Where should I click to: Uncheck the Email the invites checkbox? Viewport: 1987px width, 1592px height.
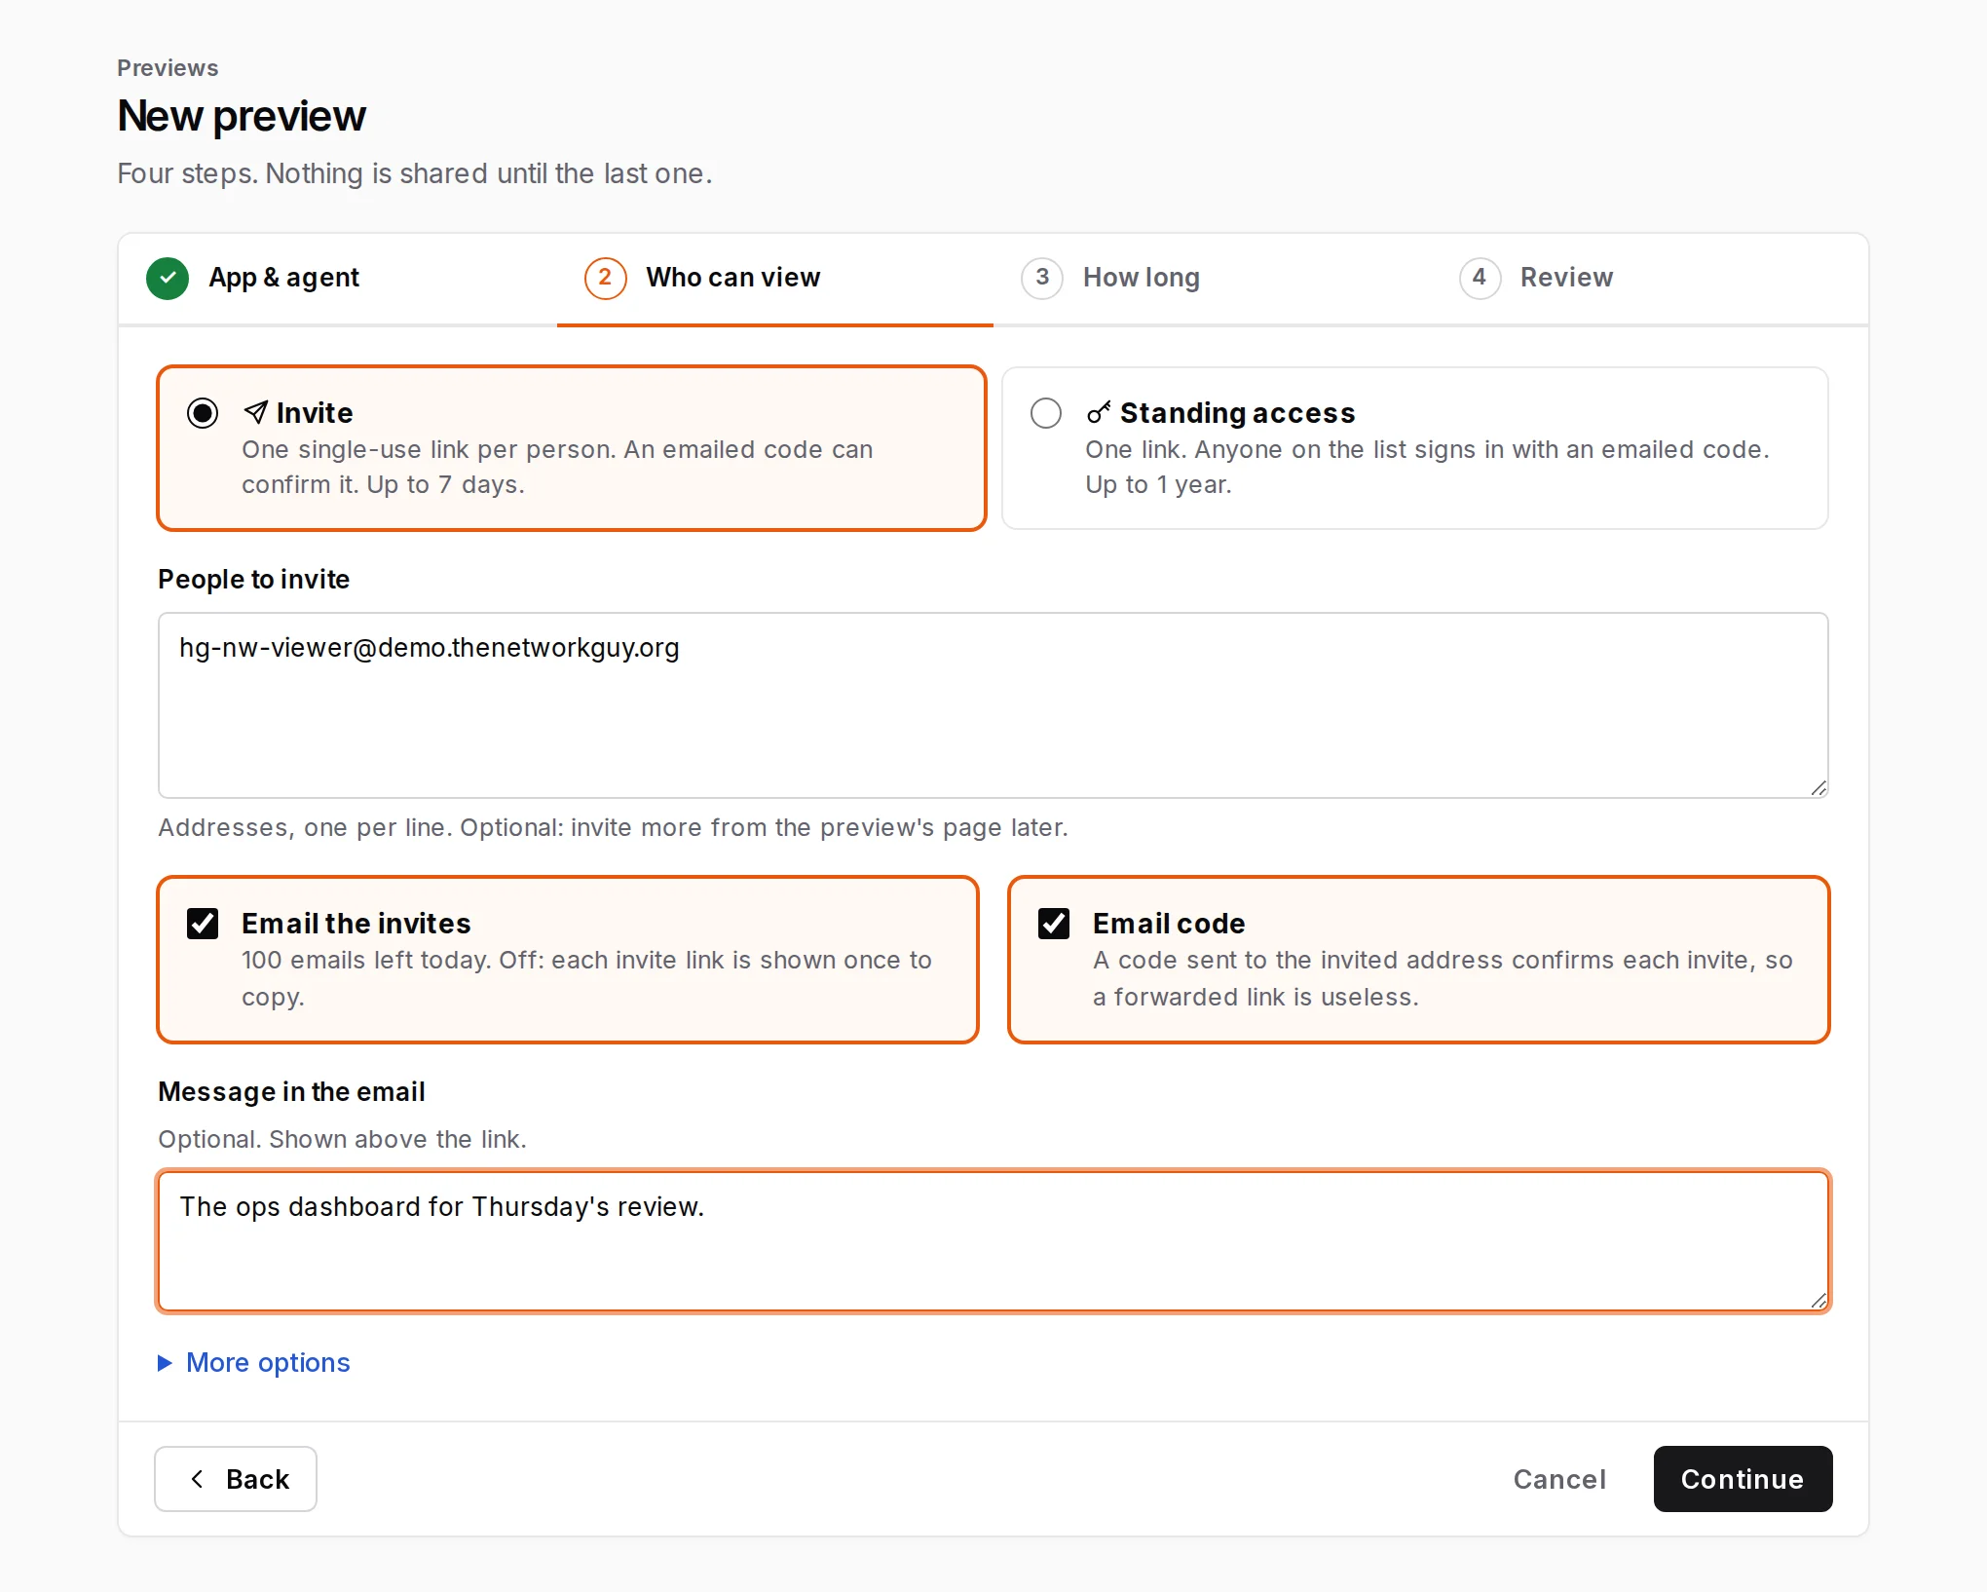pos(203,924)
